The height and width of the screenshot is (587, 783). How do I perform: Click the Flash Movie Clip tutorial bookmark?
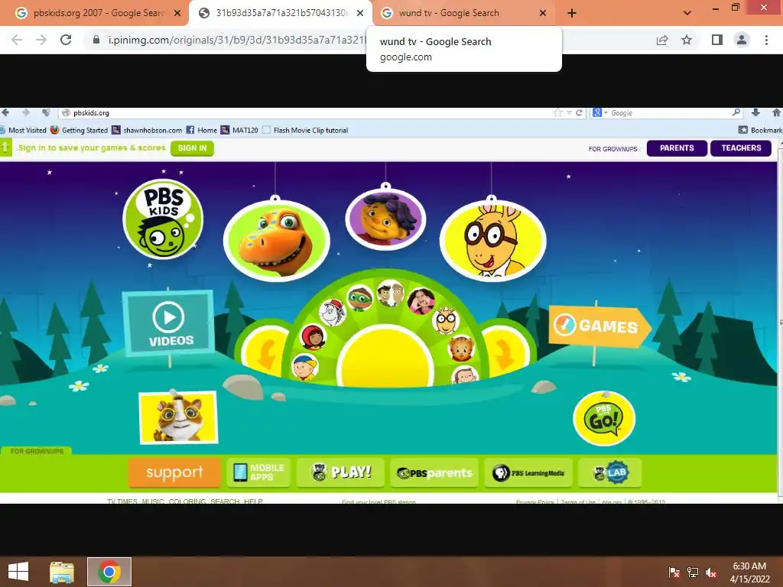[305, 130]
